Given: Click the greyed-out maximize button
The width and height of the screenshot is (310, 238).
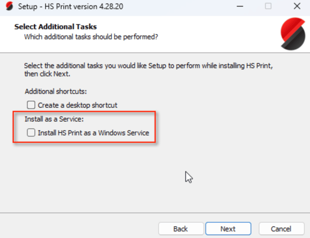Looking at the screenshot, I should (x=268, y=6).
